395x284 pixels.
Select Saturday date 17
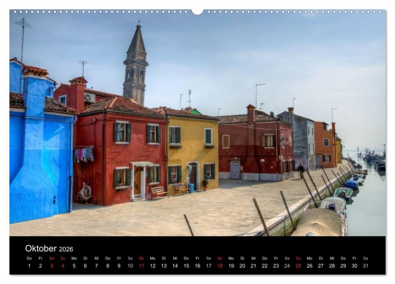[x=209, y=266]
